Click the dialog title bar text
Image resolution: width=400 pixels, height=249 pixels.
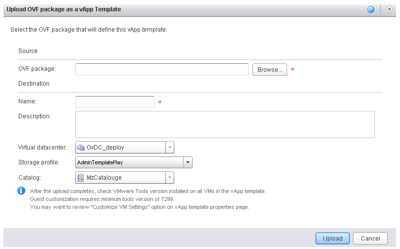[x=64, y=9]
